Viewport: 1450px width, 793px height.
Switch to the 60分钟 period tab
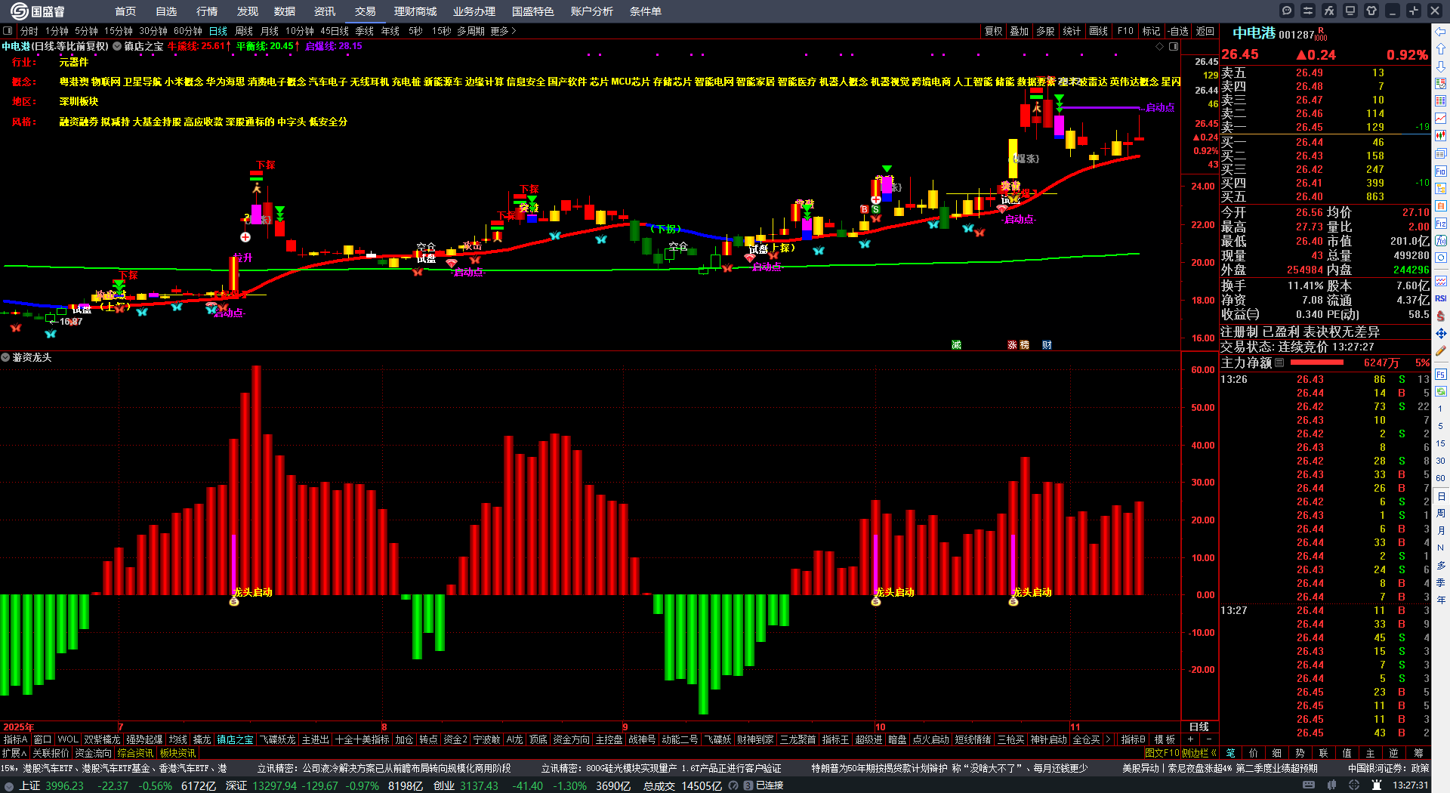188,31
